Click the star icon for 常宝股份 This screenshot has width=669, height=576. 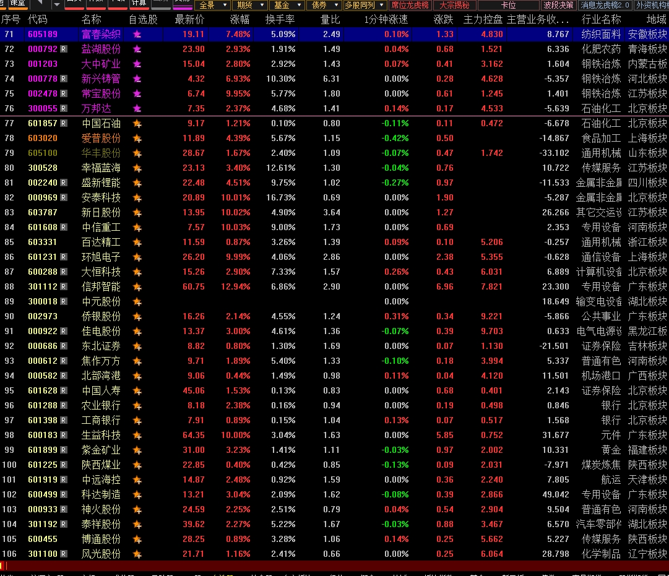coord(137,94)
